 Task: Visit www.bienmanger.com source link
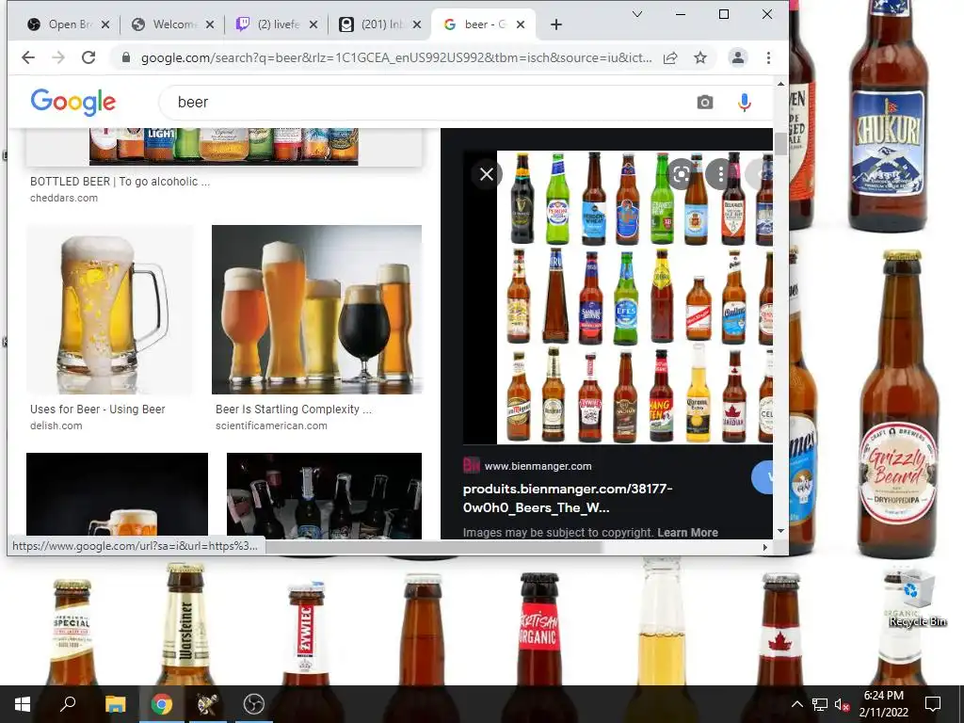(x=538, y=466)
